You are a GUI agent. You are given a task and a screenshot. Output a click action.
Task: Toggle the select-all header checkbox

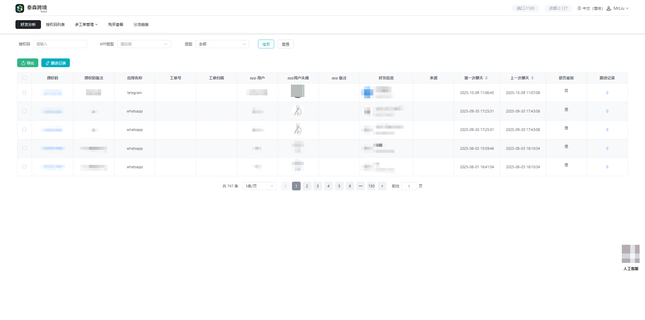coord(24,78)
